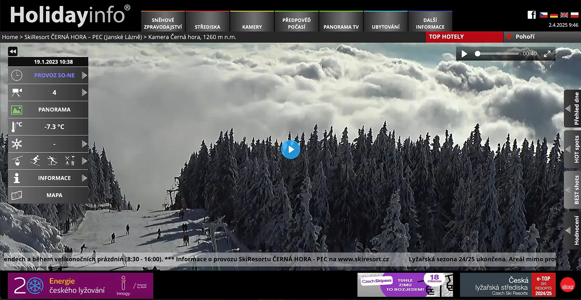
Task: Enter fullscreen mode on the video player
Action: coord(547,54)
